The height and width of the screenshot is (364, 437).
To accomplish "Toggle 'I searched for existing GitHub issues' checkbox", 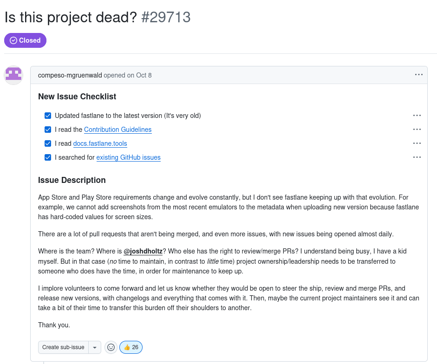I will coord(48,157).
